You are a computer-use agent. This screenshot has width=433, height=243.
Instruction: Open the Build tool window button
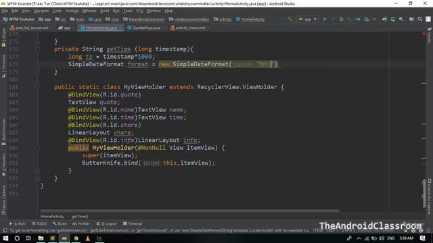click(60, 223)
